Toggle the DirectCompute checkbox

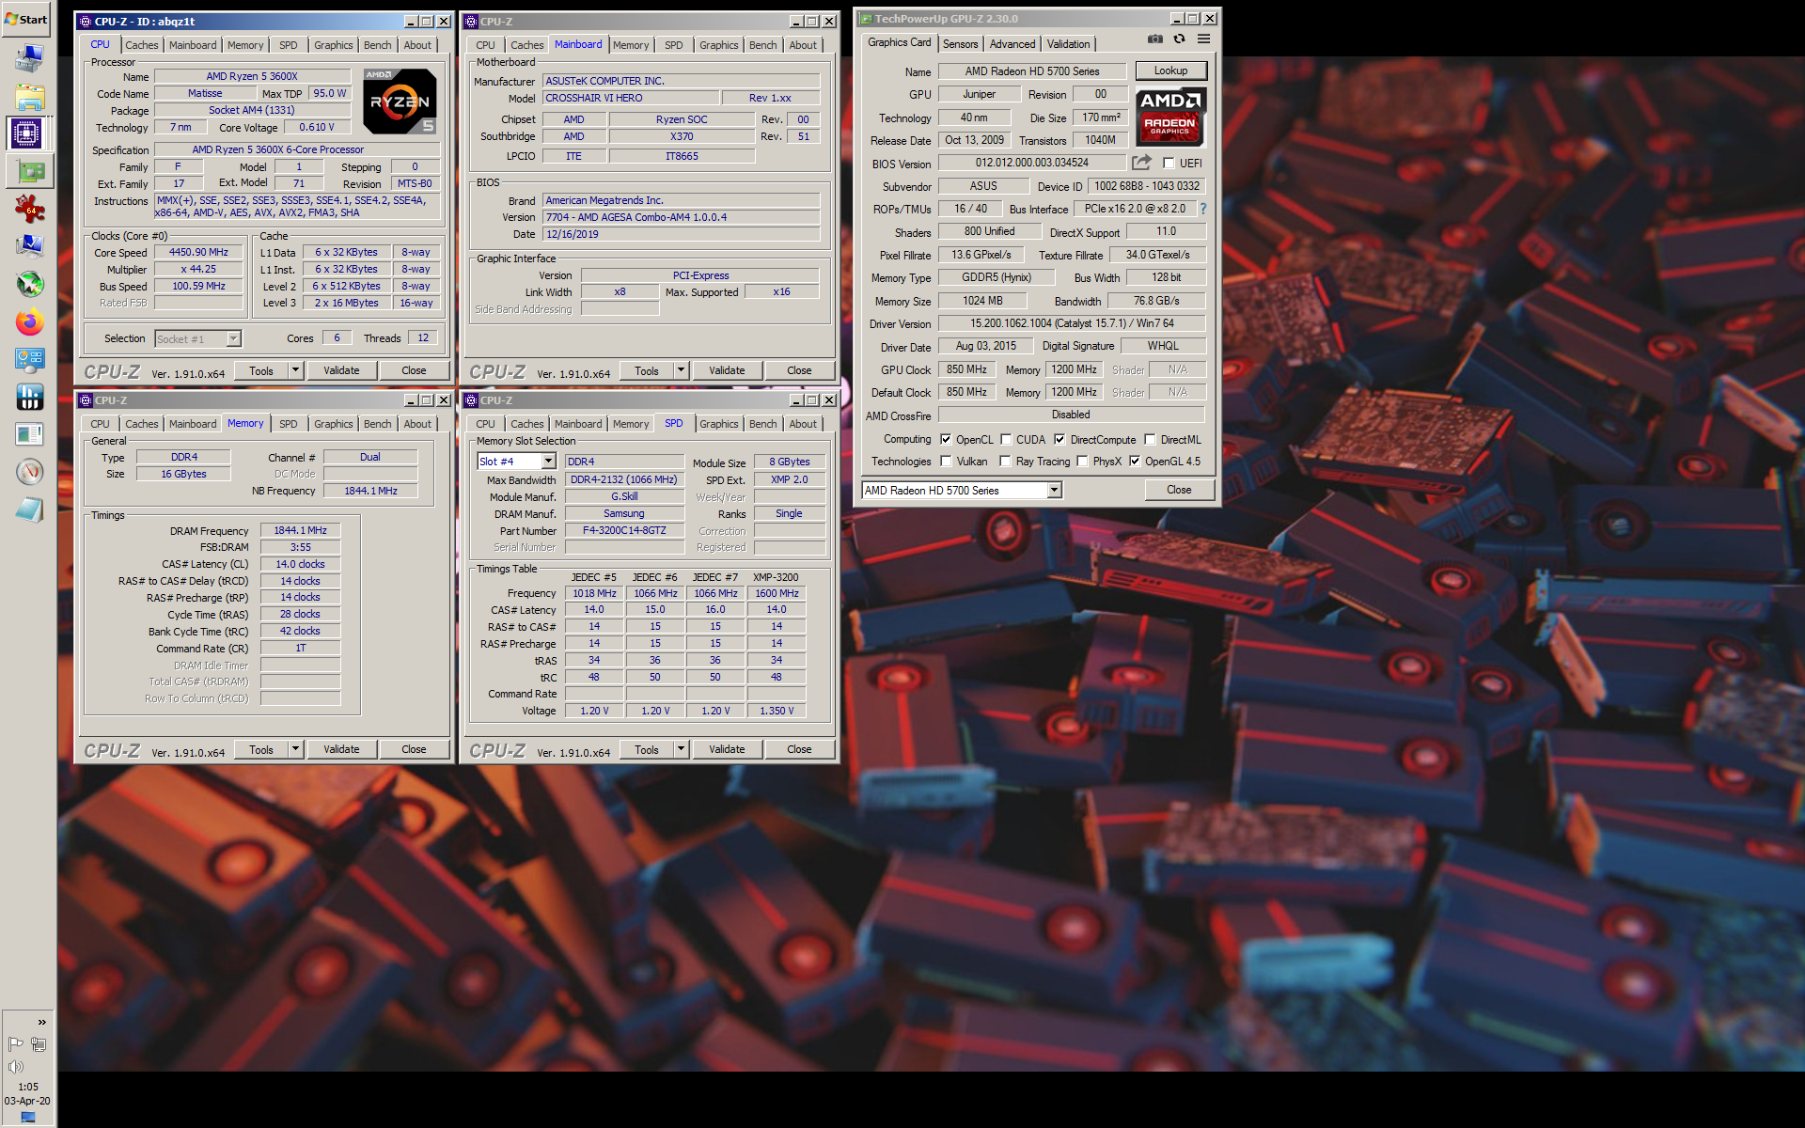click(x=1059, y=439)
